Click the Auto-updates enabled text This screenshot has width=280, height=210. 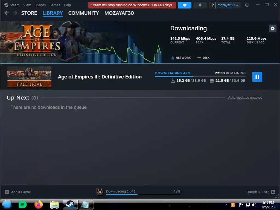pos(245,98)
